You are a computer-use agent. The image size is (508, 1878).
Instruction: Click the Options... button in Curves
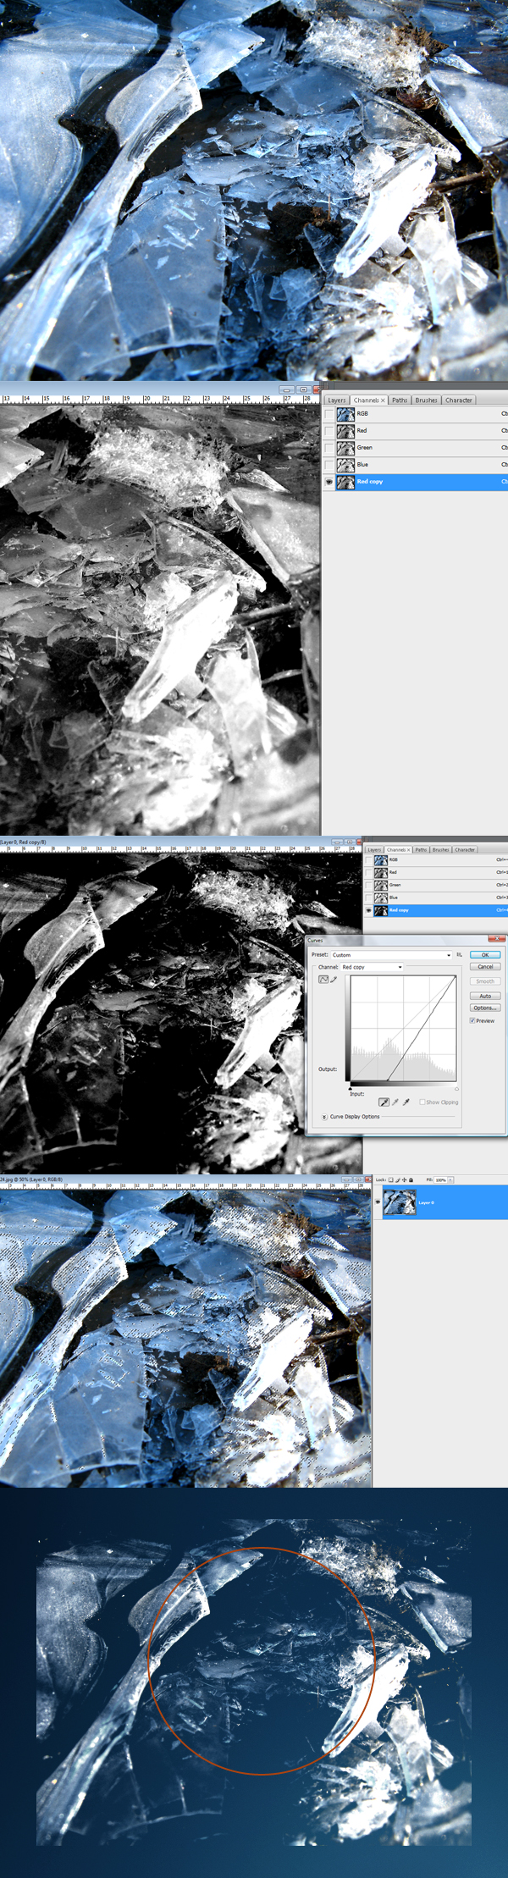pos(485,1008)
